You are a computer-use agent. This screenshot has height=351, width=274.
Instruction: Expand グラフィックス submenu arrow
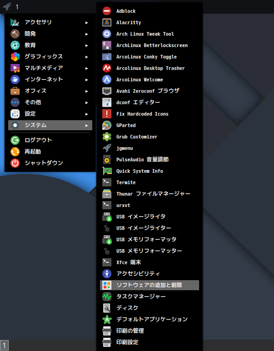pyautogui.click(x=87, y=57)
